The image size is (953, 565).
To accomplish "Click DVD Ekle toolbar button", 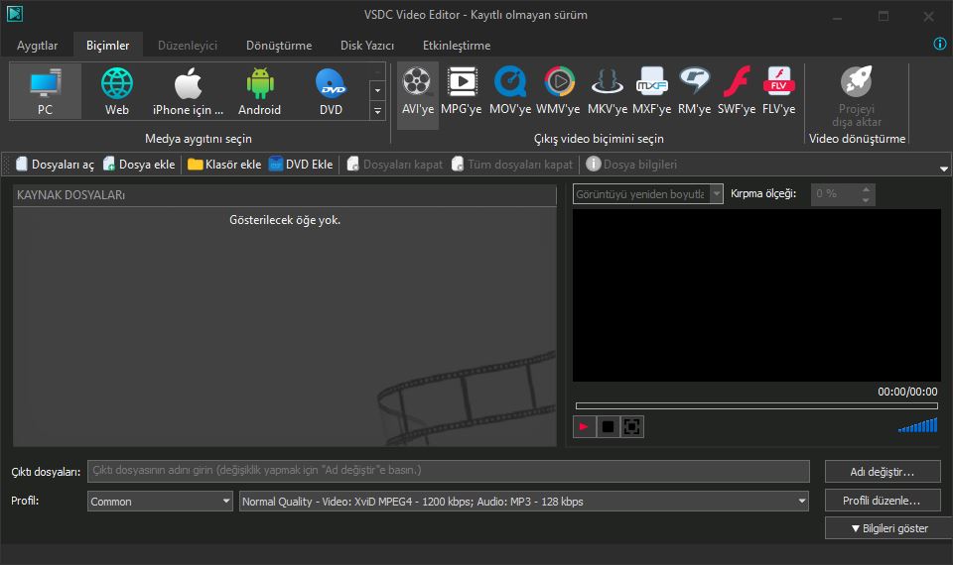I will (x=301, y=164).
